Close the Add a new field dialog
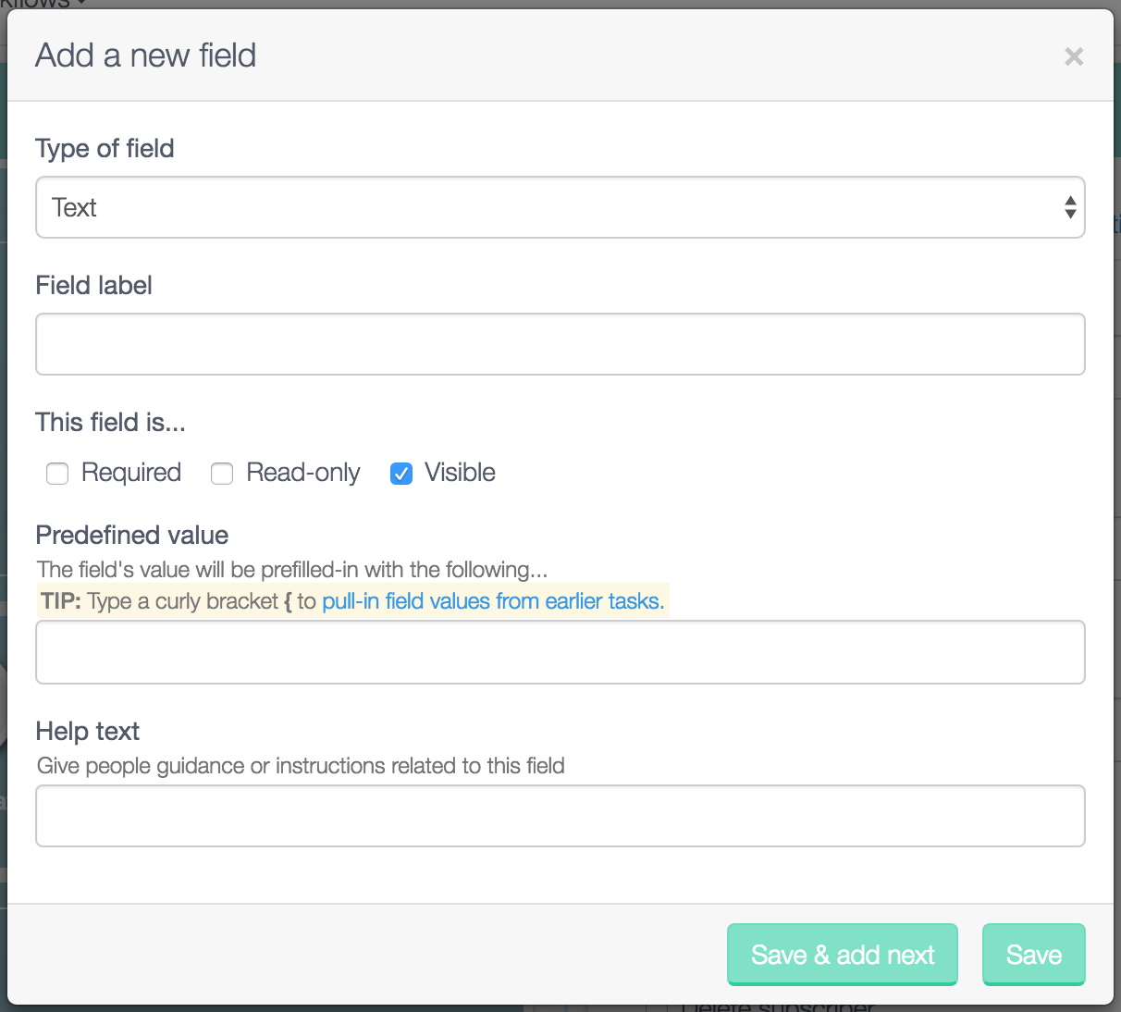Screen dimensions: 1121x1012 pyautogui.click(x=1074, y=56)
